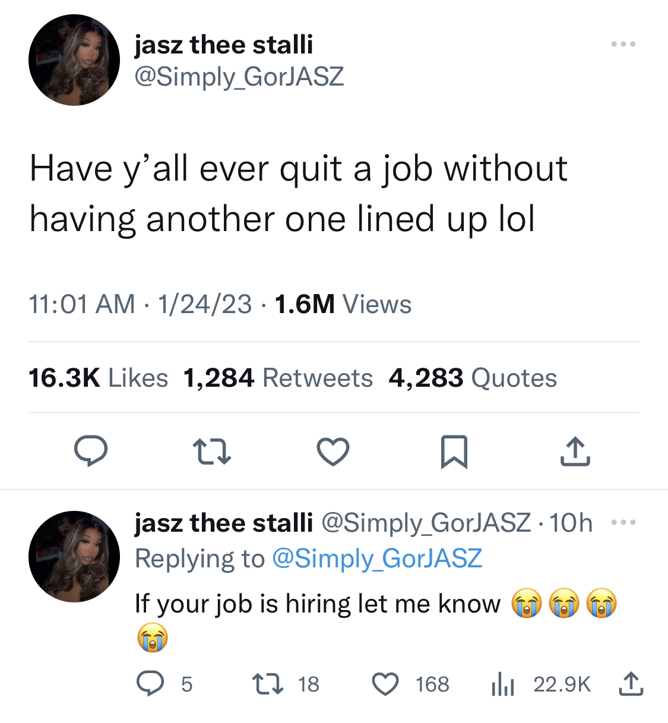
Task: Reply to the main tweet
Action: [x=91, y=451]
